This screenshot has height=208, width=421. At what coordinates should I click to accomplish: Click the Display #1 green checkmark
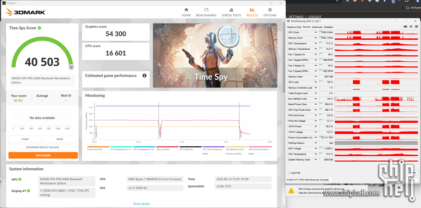coord(28,191)
